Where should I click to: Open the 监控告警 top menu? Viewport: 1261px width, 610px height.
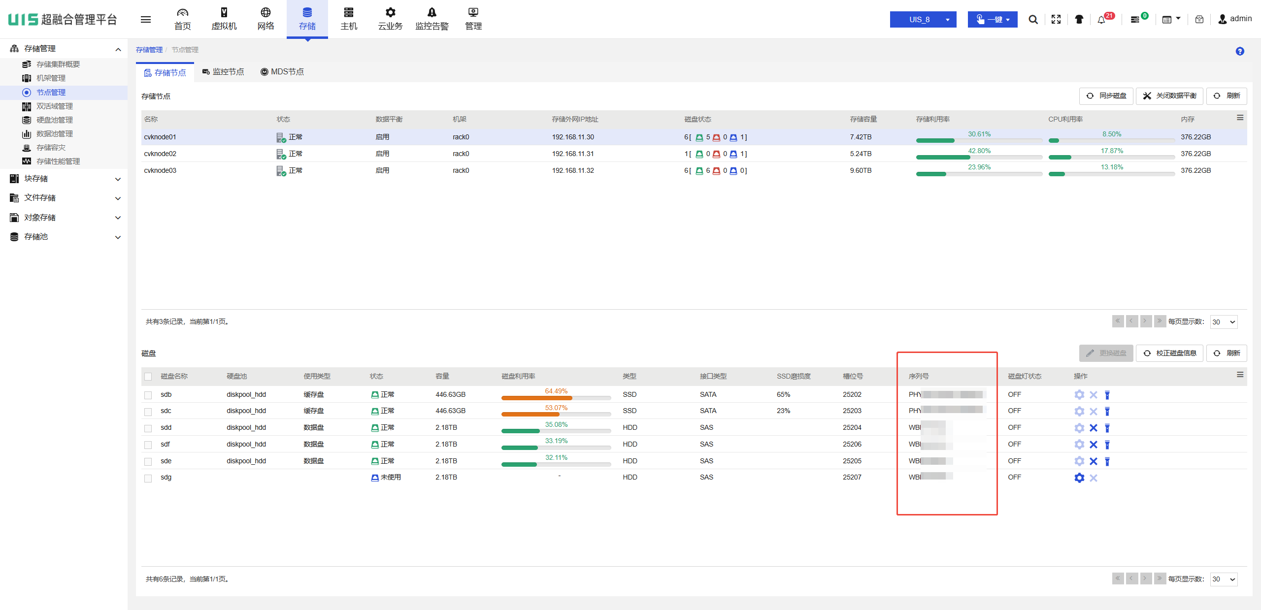(x=432, y=19)
